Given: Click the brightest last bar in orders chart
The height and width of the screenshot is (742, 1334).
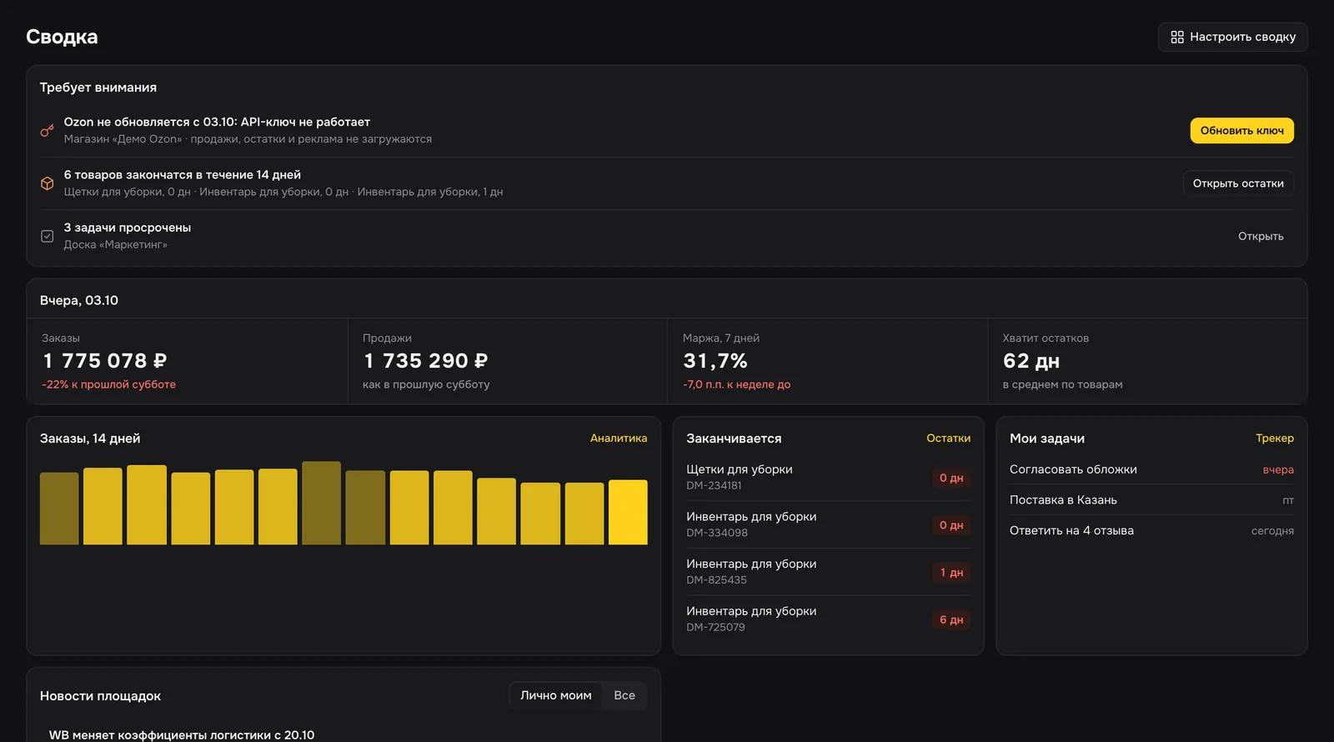Looking at the screenshot, I should 628,512.
